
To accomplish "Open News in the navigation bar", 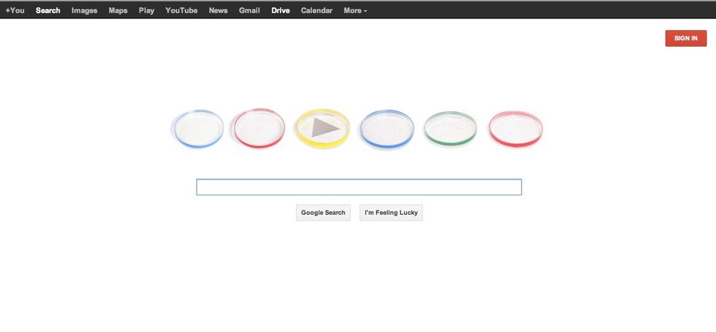I will point(218,10).
